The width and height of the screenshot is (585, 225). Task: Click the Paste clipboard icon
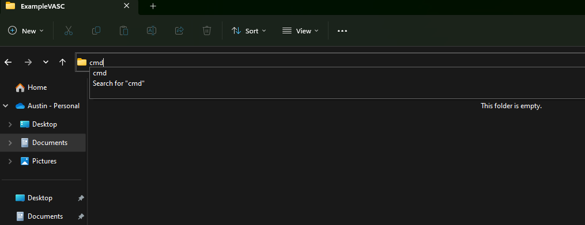(x=124, y=30)
